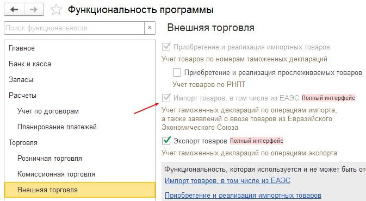Screen dimensions: 366x201
Task: Select highlighted «Внешняя торговля» subsection
Action: click(x=80, y=190)
